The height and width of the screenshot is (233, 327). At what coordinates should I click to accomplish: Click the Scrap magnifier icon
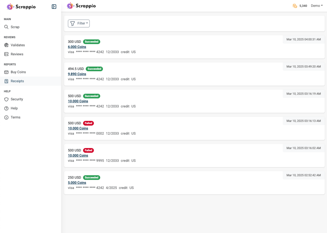[7, 27]
